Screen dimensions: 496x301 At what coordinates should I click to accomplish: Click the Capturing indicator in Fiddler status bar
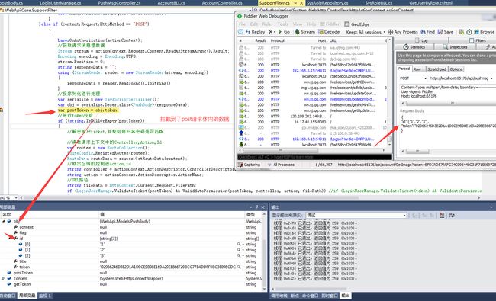pyautogui.click(x=250, y=165)
